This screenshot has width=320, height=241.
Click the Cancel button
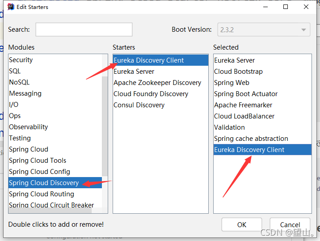tap(290, 224)
